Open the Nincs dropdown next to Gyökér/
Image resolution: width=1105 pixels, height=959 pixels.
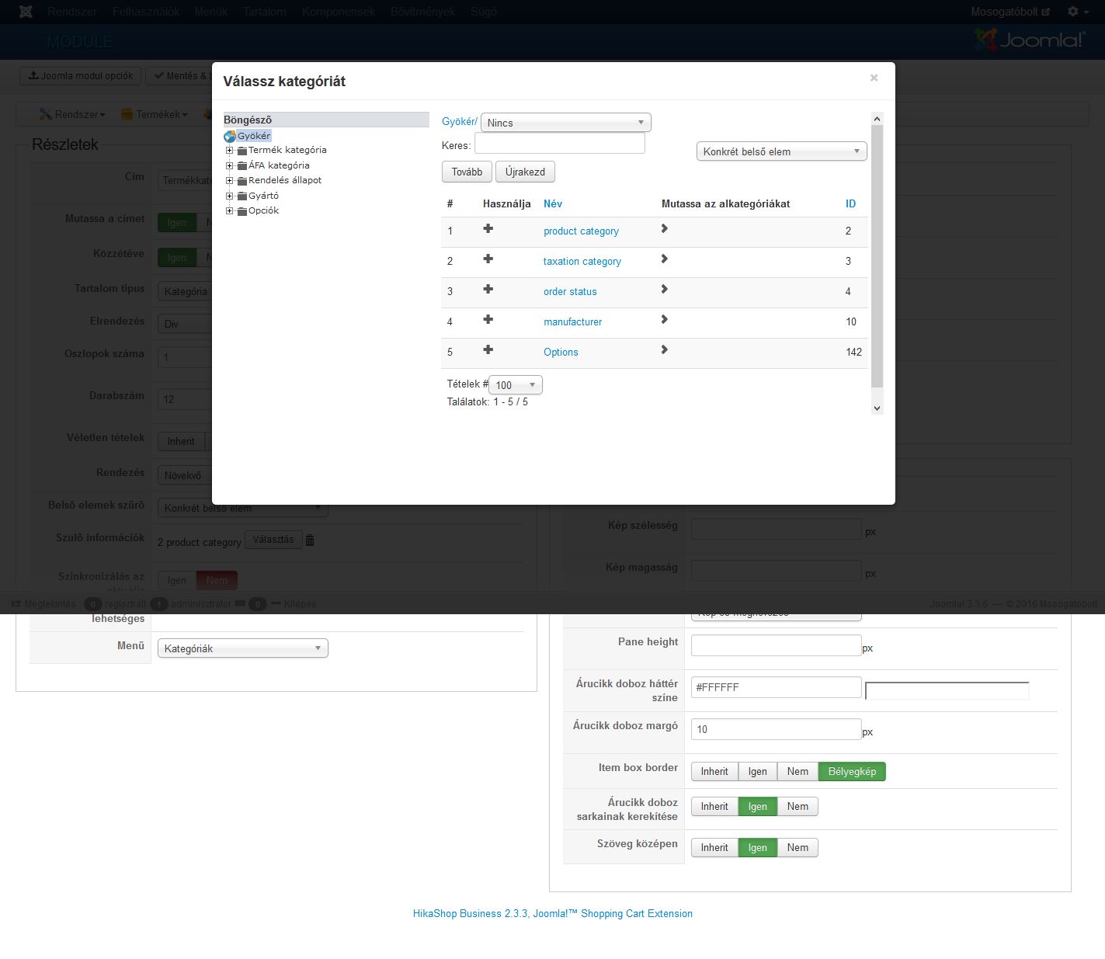tap(566, 123)
